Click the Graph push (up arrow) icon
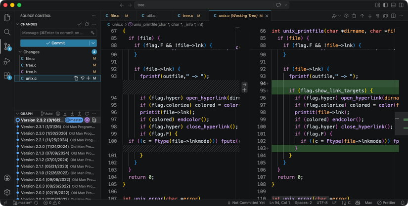Image resolution: width=408 pixels, height=206 pixels. pyautogui.click(x=79, y=114)
